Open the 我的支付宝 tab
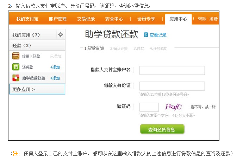Screen dimensions: 243x161 [x=27, y=19]
